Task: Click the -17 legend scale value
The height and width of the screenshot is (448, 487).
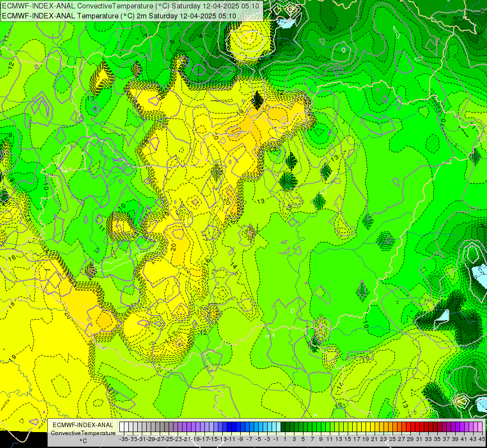Action: point(204,439)
